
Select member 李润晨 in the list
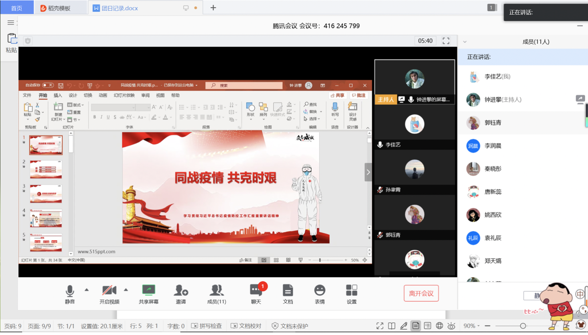click(493, 146)
